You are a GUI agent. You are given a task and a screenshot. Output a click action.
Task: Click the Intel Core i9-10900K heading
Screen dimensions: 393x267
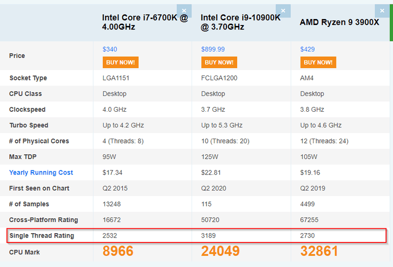click(241, 22)
